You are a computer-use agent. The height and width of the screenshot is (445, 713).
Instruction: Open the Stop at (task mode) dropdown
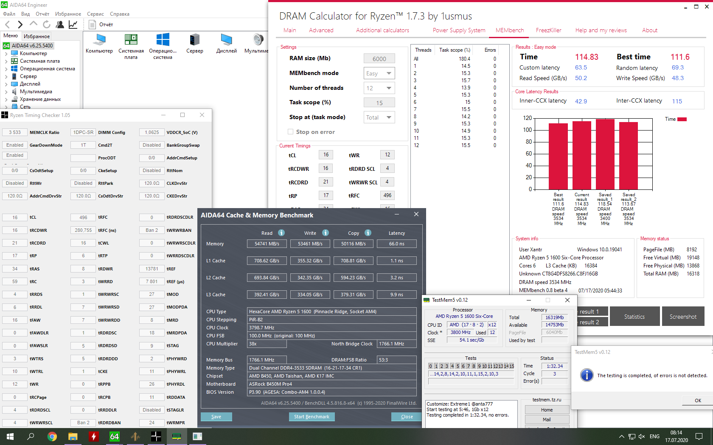point(379,117)
